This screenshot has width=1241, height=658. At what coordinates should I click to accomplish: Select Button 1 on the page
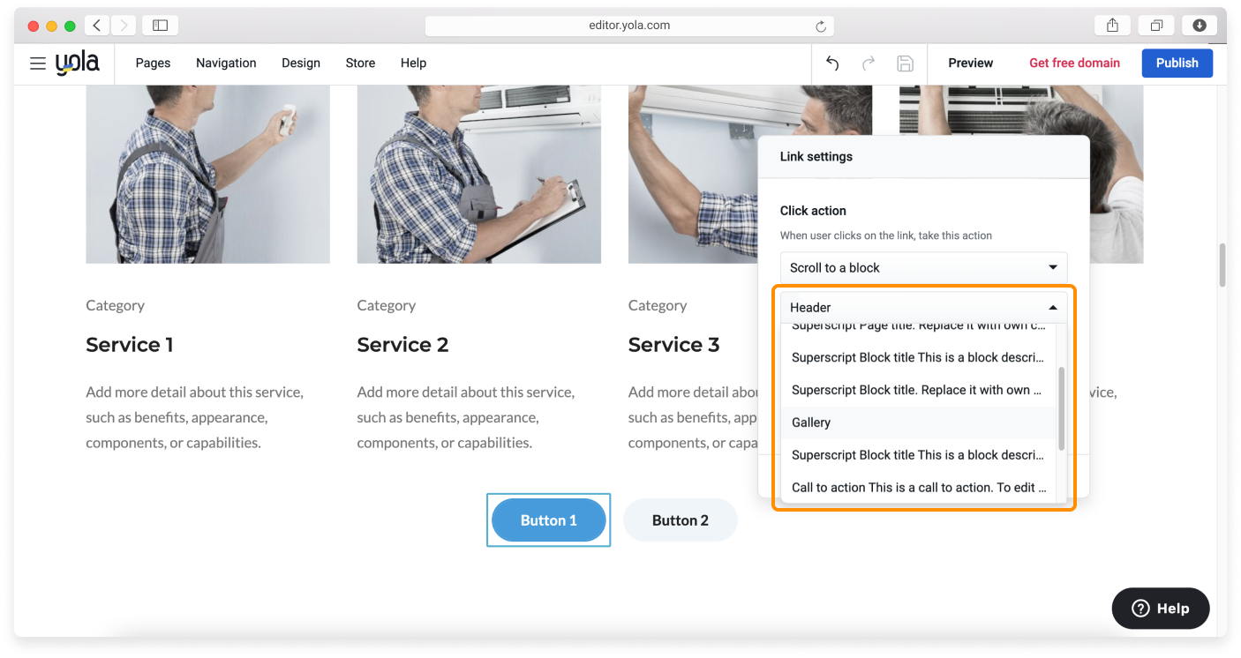[x=548, y=520]
